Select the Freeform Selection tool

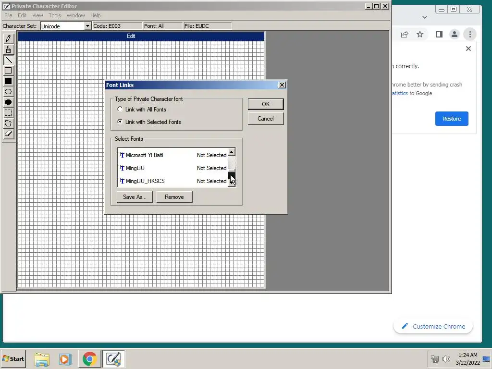(x=8, y=123)
